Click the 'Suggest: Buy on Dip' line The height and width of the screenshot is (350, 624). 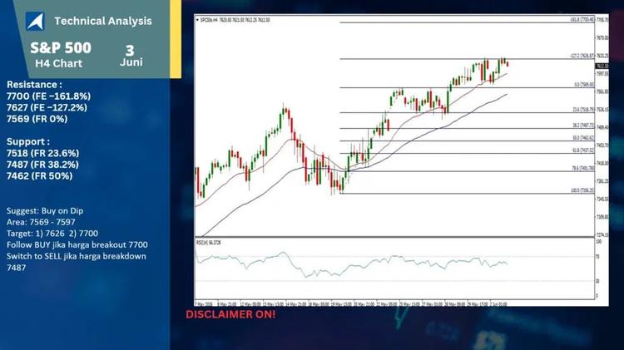click(x=45, y=211)
